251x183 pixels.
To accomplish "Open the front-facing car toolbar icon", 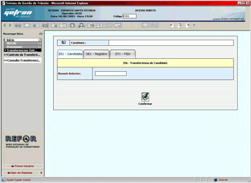I will click(18, 25).
